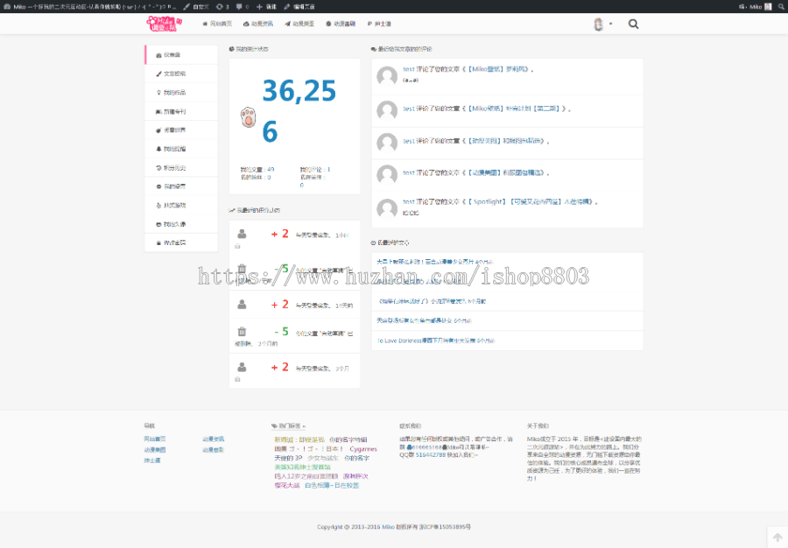Viewport: 788px width, 548px height.
Task: Click avatar beside the 萝莉风 comment
Action: pyautogui.click(x=387, y=76)
